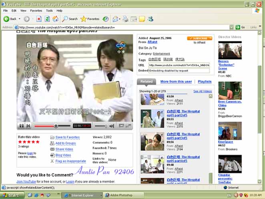265x199 pixels.
Task: Open Favorites star in IE toolbar
Action: (90, 19)
